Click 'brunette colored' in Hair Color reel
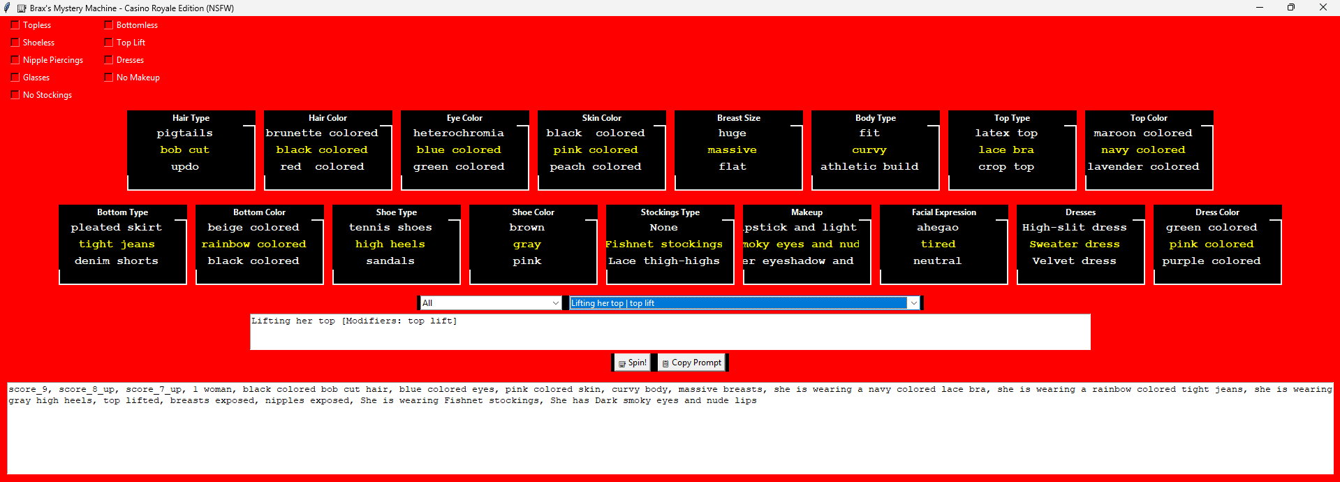The height and width of the screenshot is (482, 1340). pos(321,133)
